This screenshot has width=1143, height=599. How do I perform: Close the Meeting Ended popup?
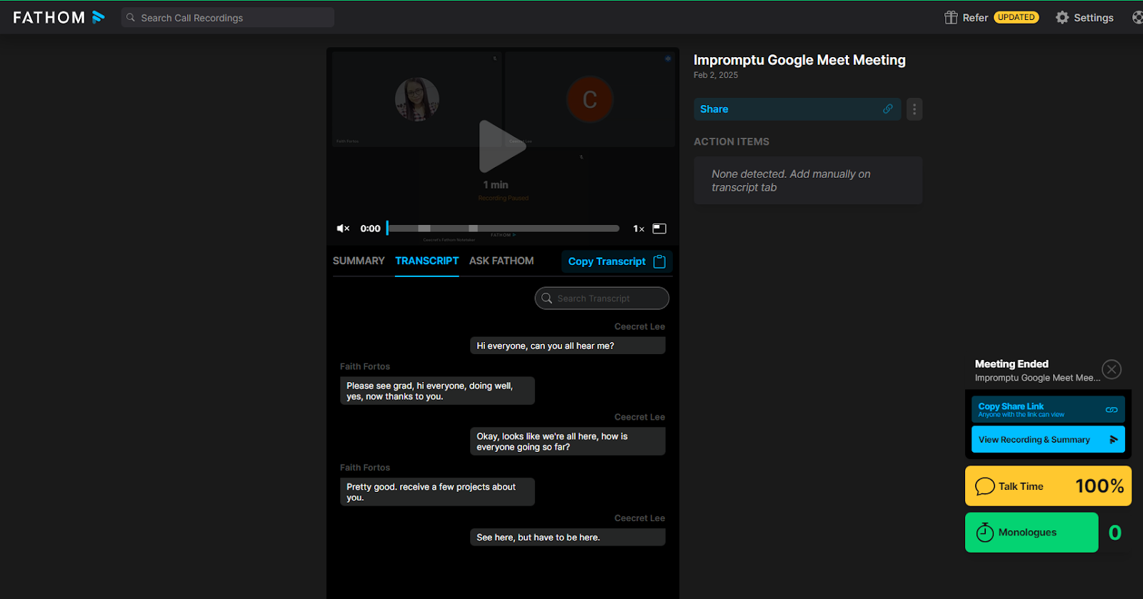(1112, 369)
